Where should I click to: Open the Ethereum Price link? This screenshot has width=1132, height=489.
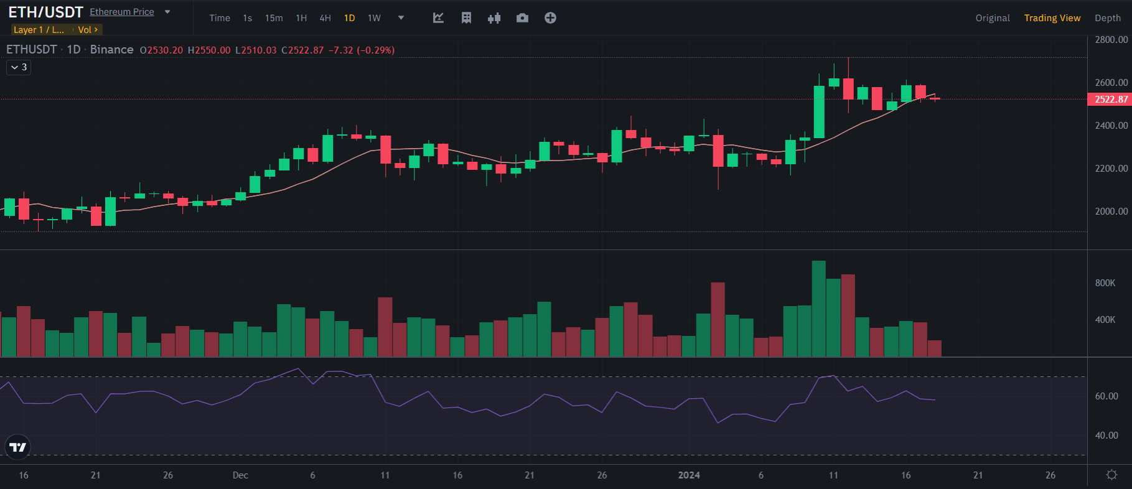pyautogui.click(x=122, y=12)
